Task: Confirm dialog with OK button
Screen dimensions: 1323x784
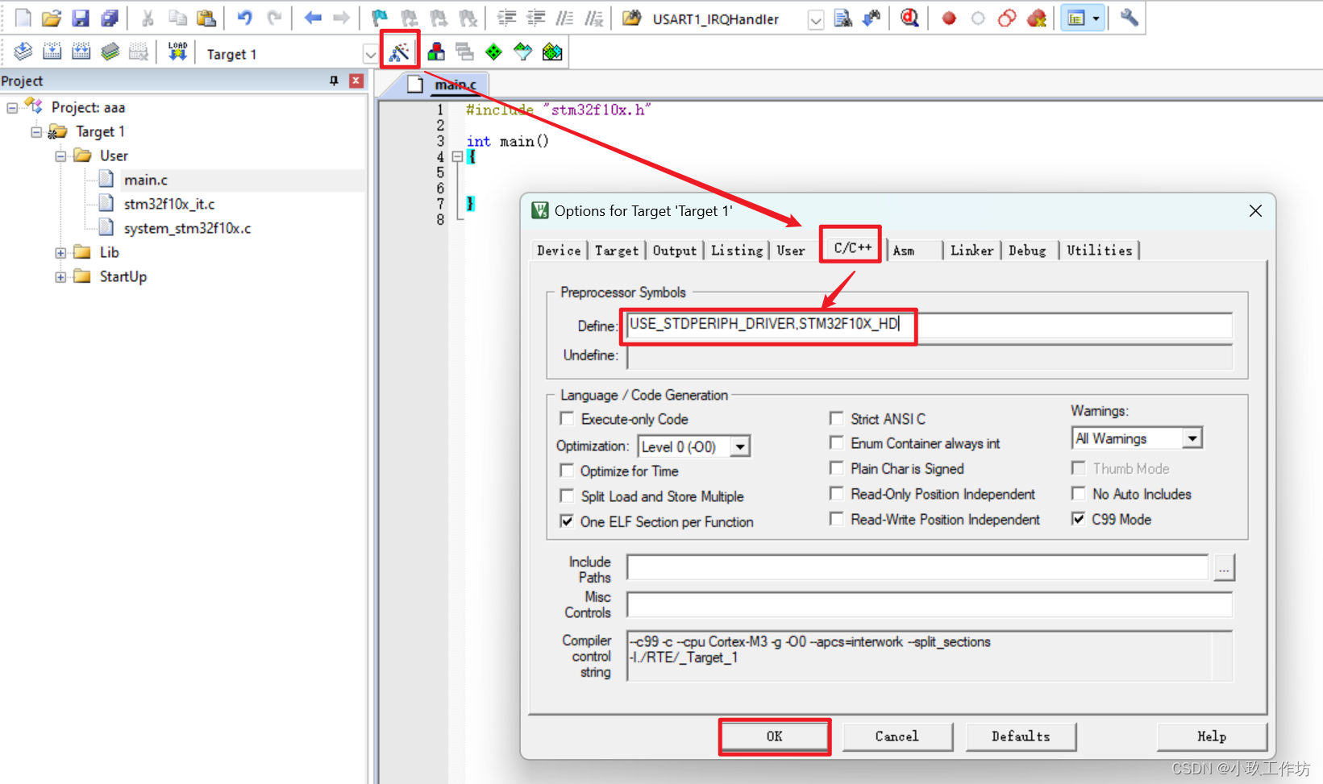Action: [775, 736]
